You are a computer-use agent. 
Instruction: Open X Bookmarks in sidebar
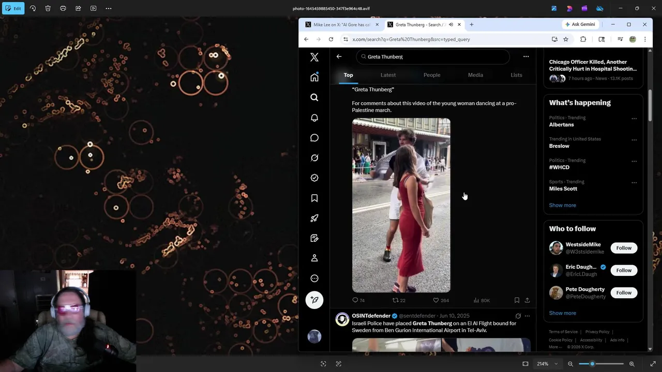314,198
